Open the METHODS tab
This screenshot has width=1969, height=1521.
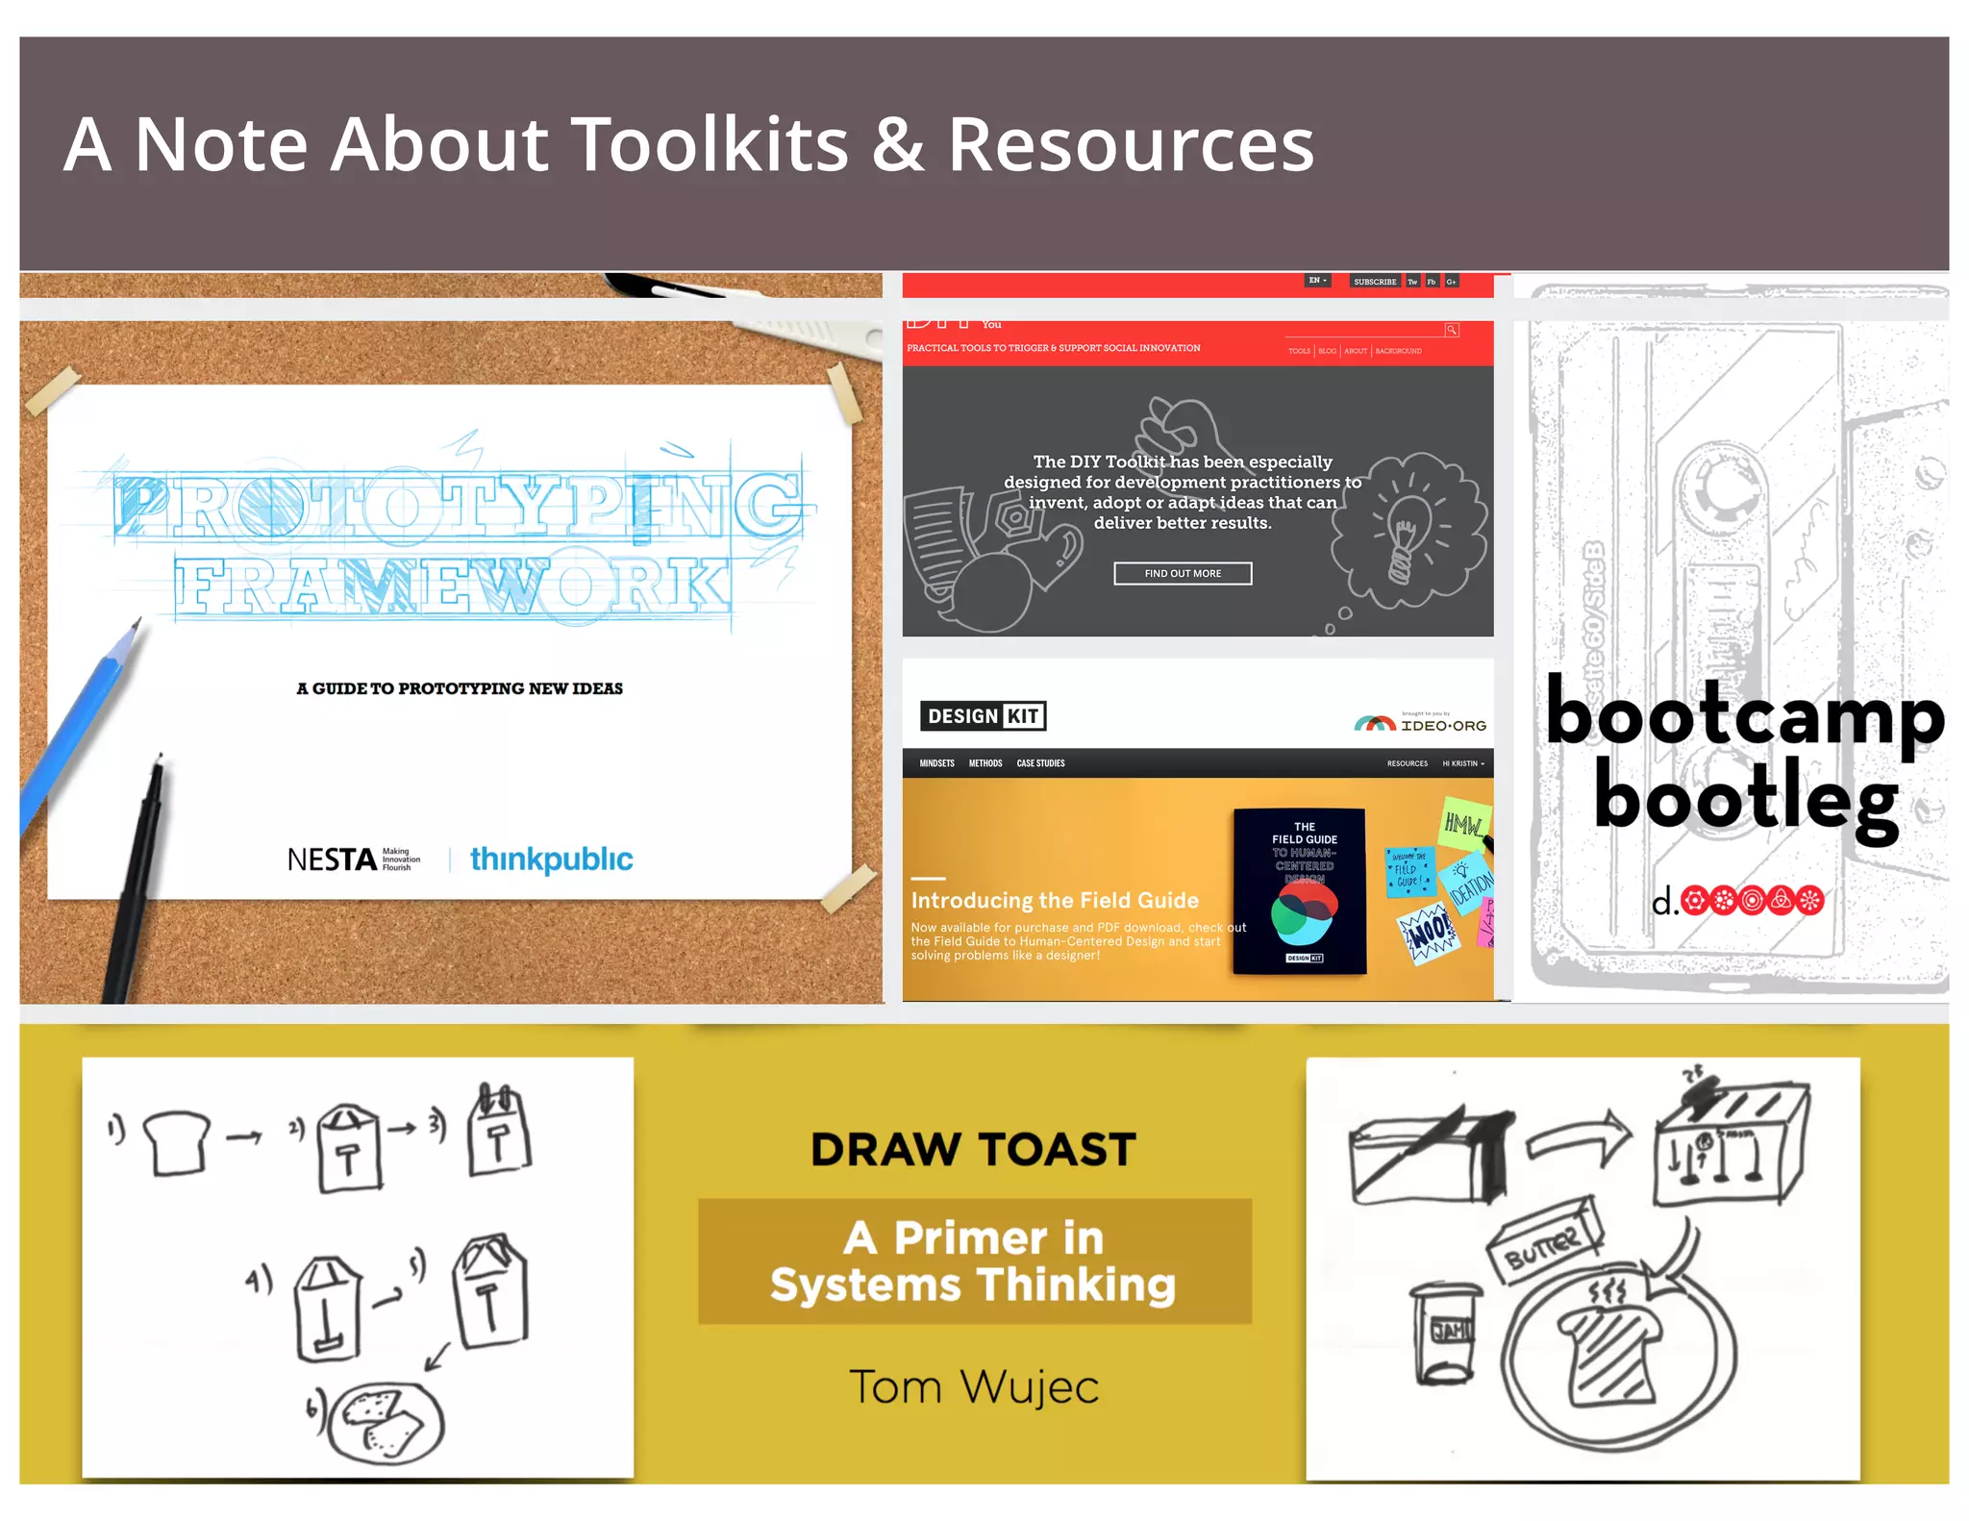click(985, 763)
